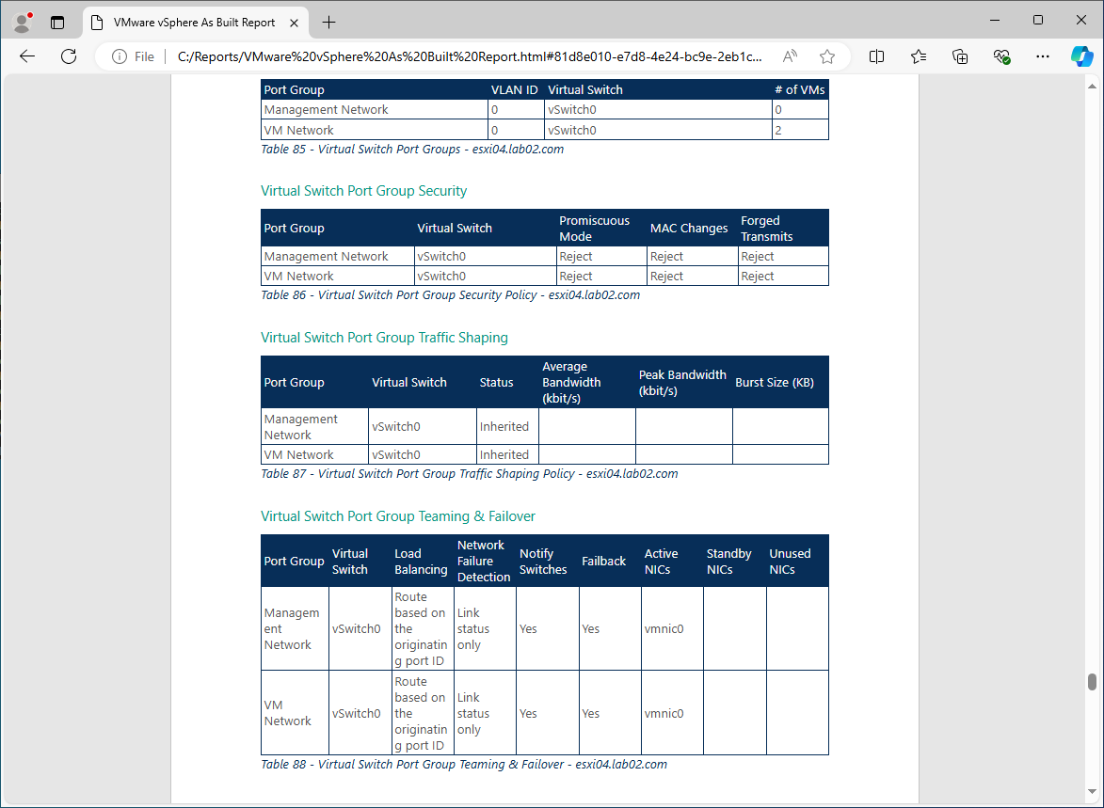Click the Table 87 caption
The width and height of the screenshot is (1104, 808).
point(469,473)
